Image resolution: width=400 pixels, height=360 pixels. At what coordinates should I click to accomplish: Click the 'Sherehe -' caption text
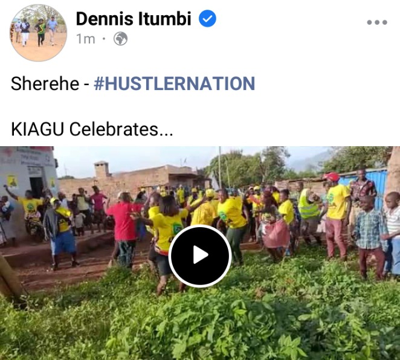pos(50,83)
